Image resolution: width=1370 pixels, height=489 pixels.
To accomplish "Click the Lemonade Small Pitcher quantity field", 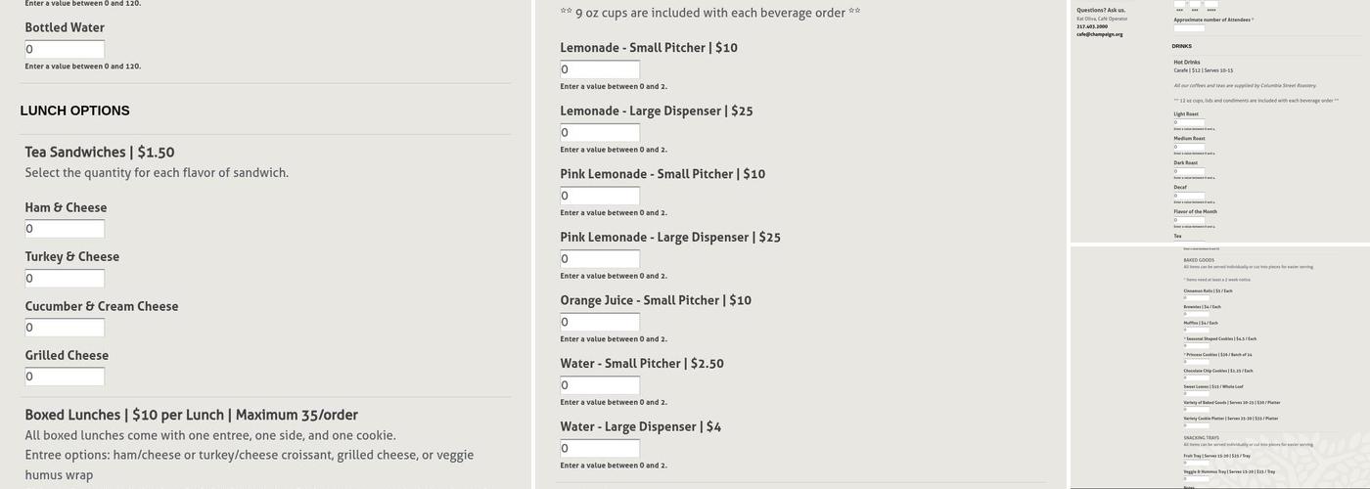I will point(600,69).
